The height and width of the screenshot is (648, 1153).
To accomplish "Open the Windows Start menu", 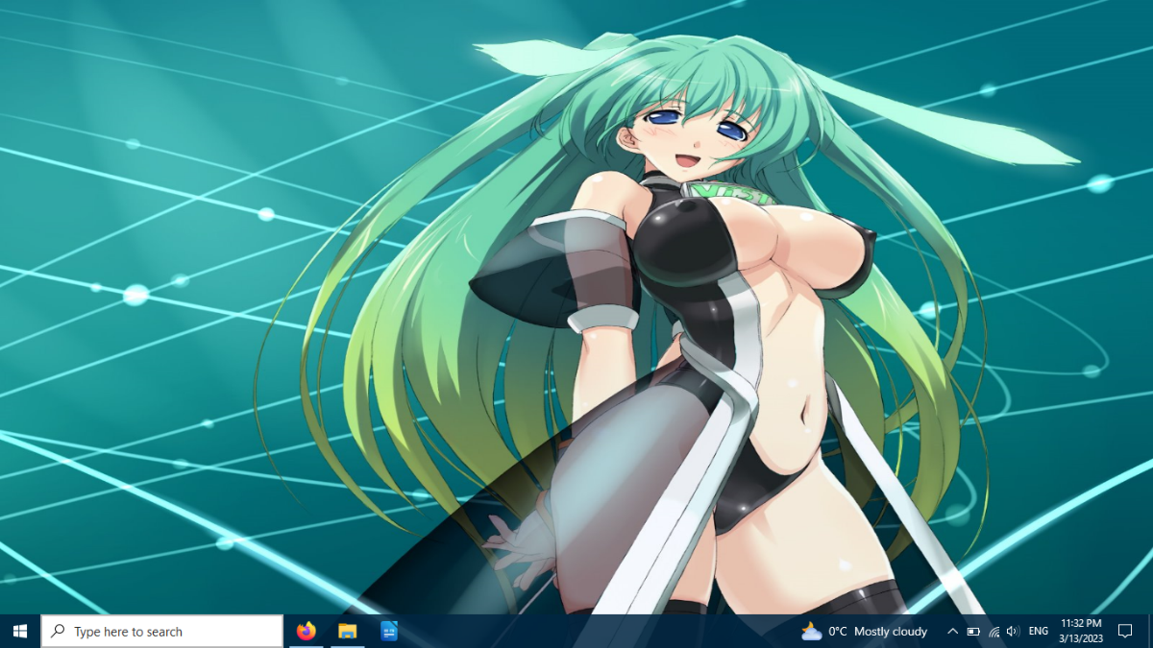I will tap(20, 632).
